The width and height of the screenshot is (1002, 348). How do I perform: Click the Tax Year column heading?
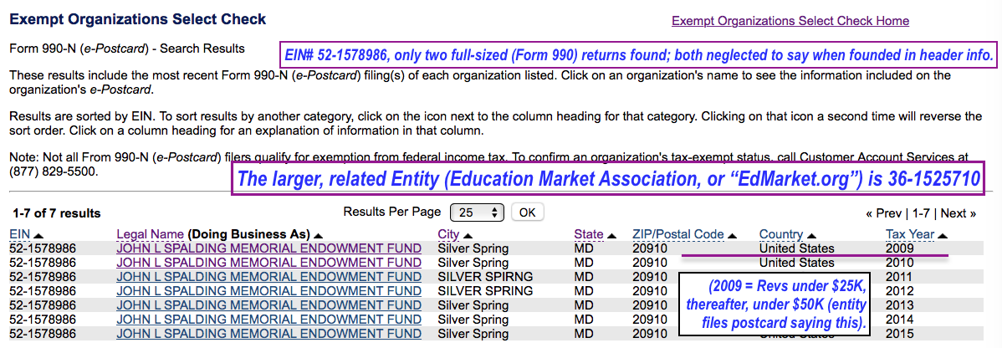pos(910,234)
